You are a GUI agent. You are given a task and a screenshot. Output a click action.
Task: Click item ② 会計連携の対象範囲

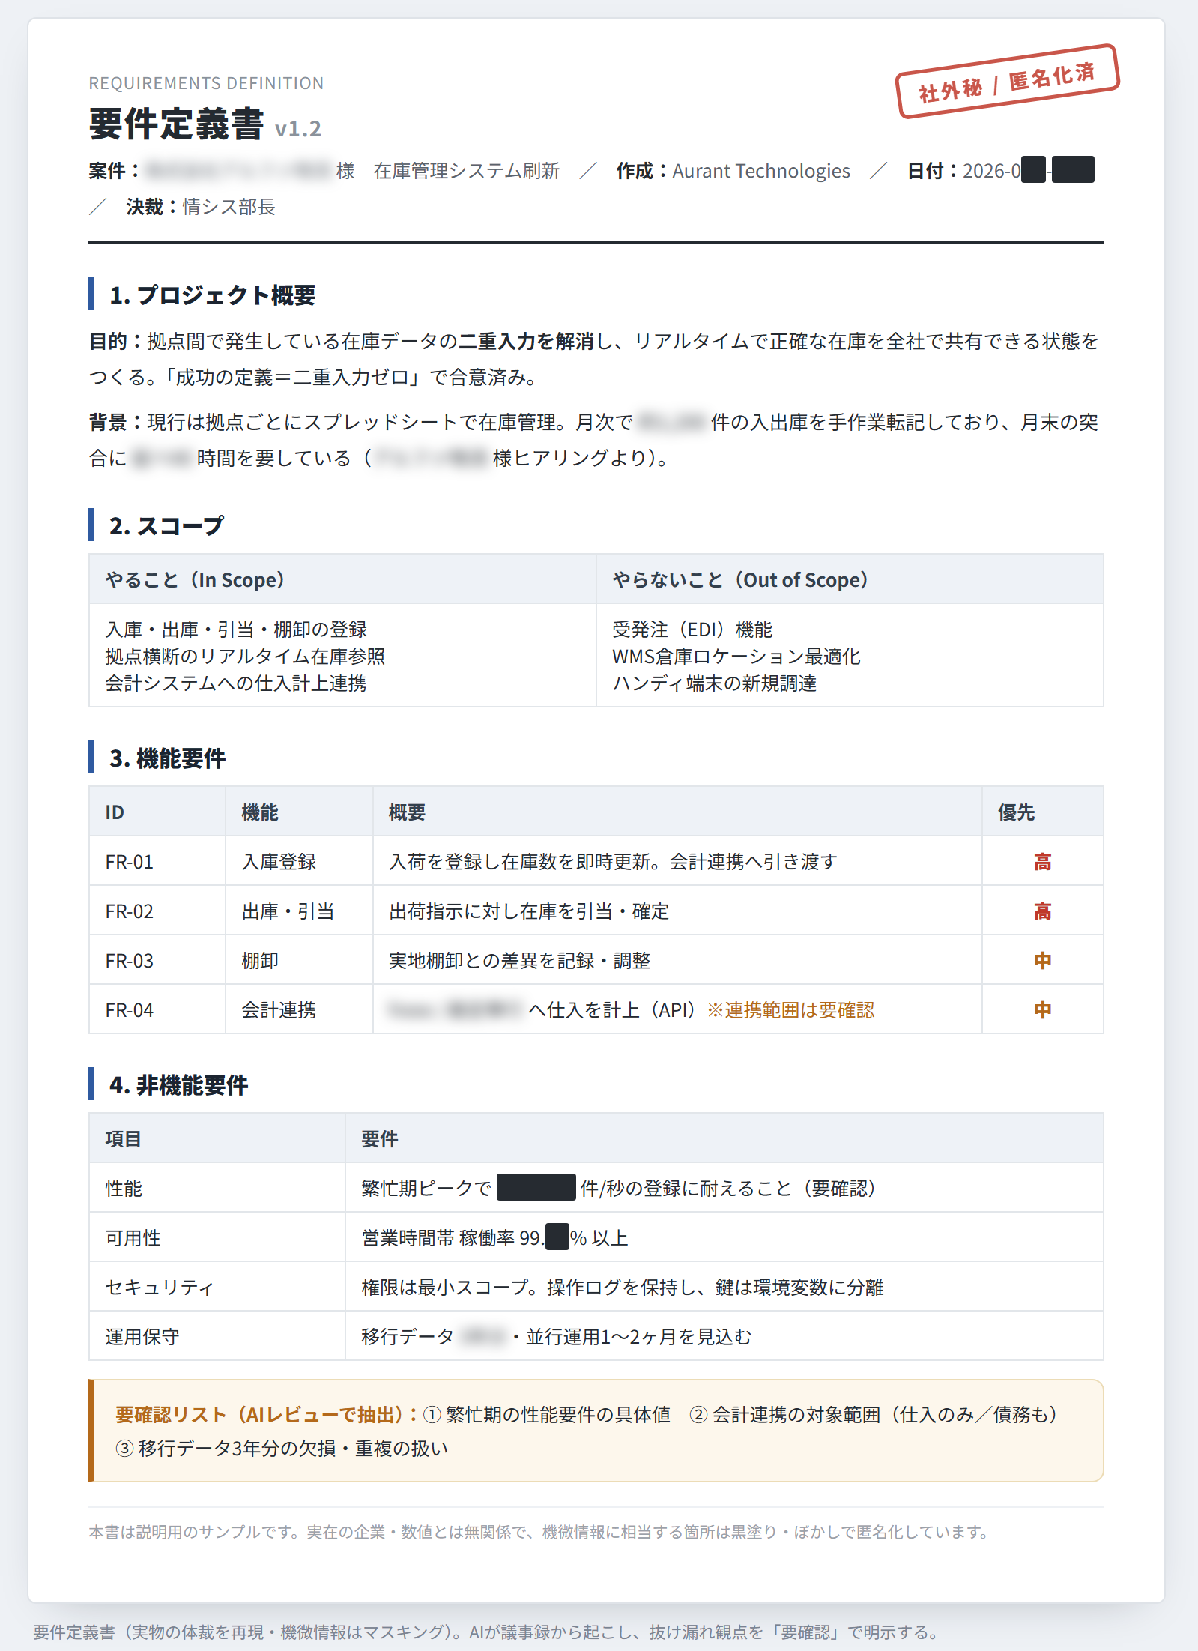click(874, 1415)
